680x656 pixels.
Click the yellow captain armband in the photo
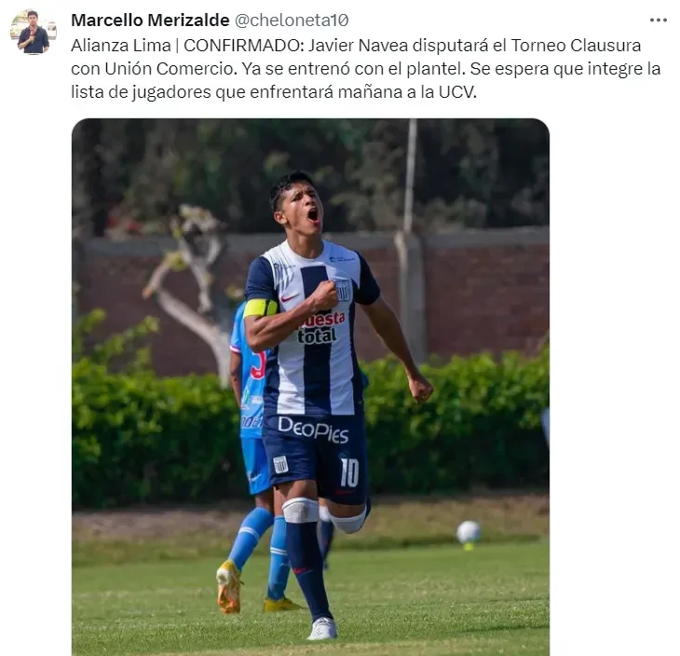click(x=260, y=308)
